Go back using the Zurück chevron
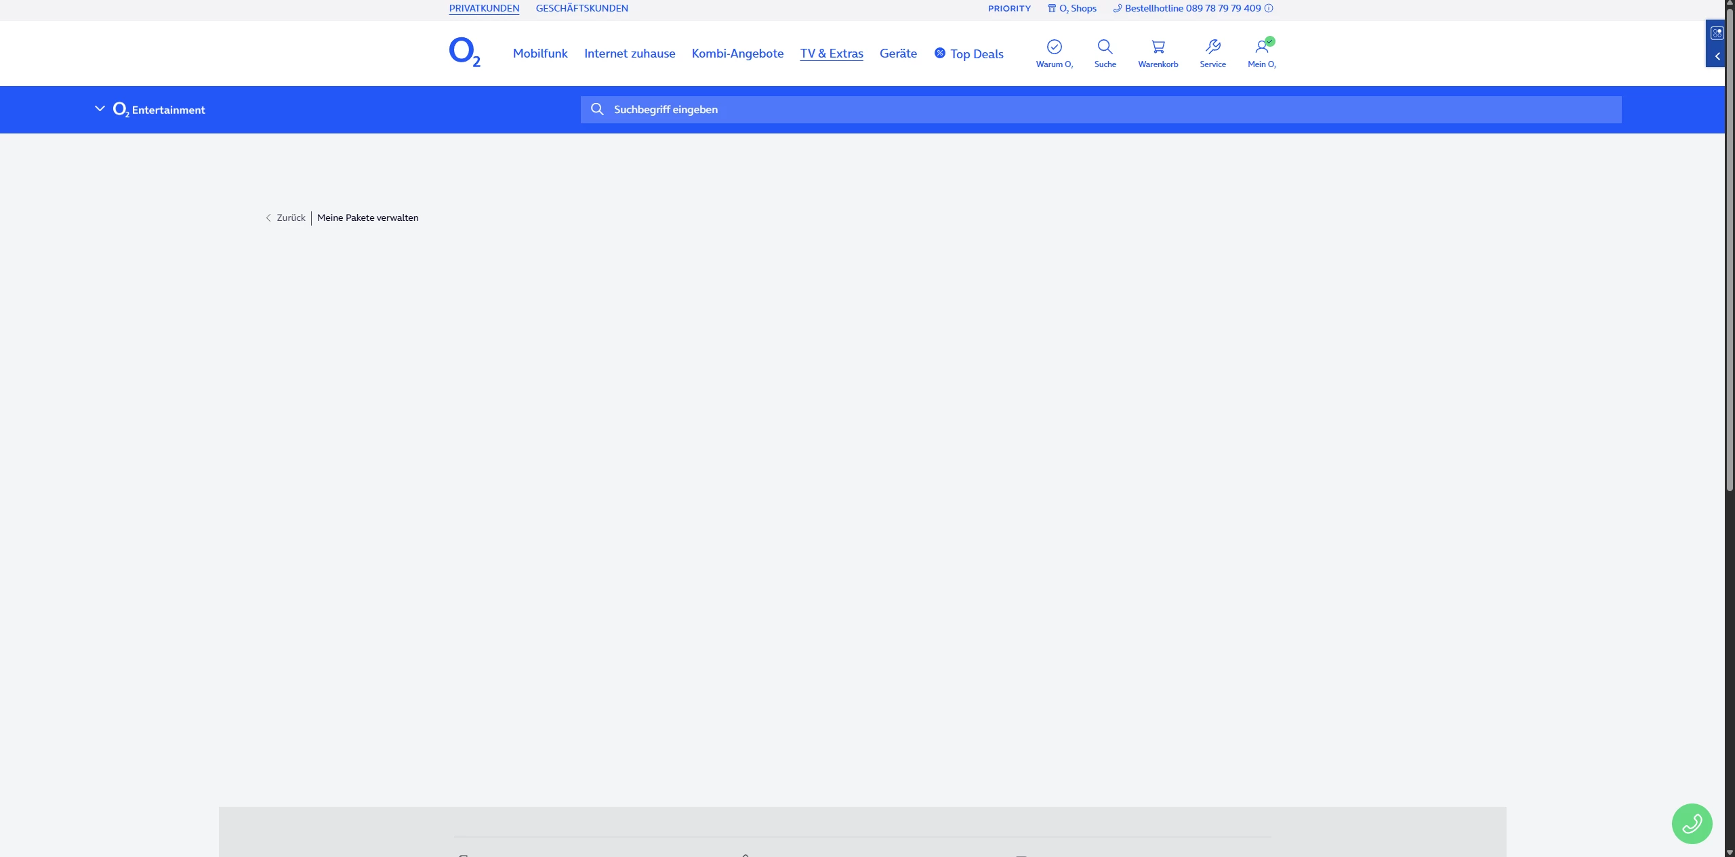1735x857 pixels. (x=268, y=218)
